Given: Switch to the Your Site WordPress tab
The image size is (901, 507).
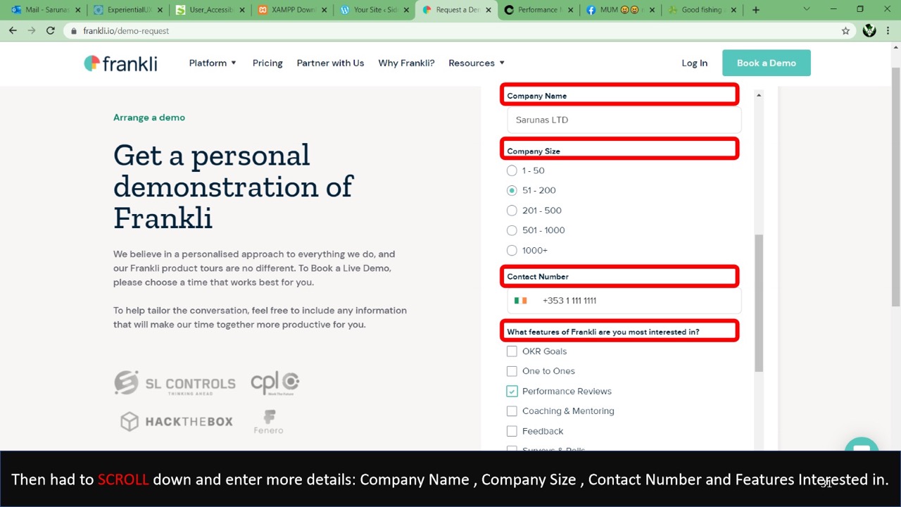Looking at the screenshot, I should point(373,10).
